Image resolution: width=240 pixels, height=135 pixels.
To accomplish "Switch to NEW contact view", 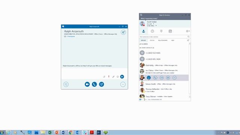I will click(172, 40).
